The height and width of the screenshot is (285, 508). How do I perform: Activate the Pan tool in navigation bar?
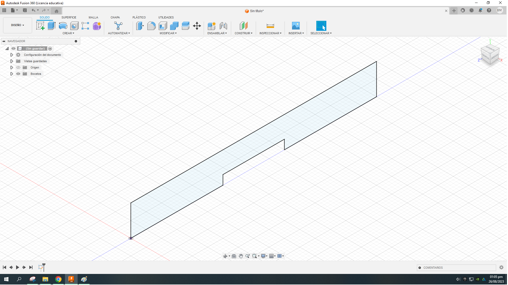click(x=241, y=256)
